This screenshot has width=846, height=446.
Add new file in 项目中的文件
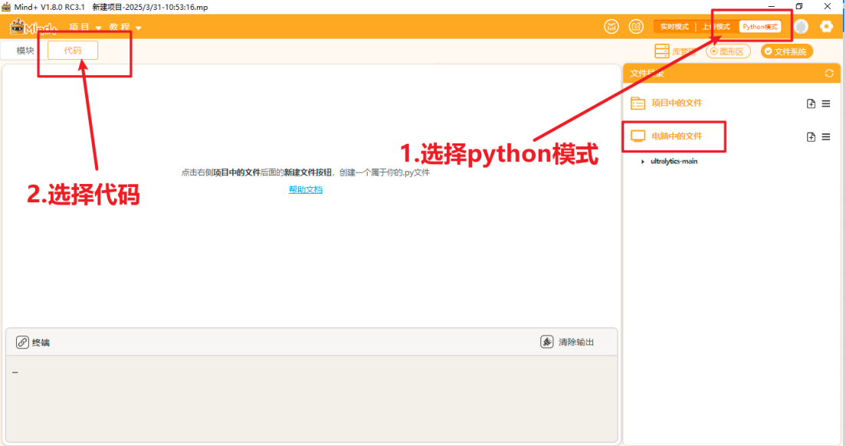click(811, 103)
